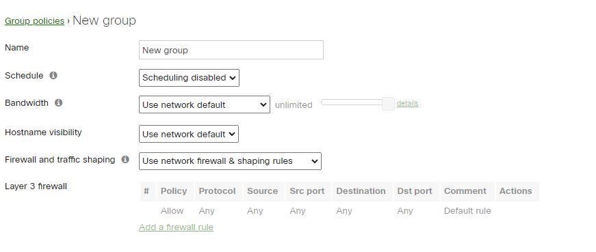Click the Schedule info icon

pyautogui.click(x=53, y=75)
